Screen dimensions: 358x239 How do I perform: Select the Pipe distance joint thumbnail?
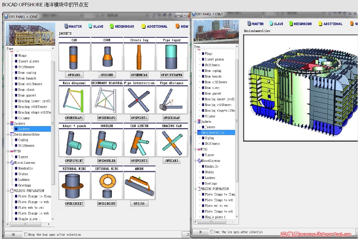click(172, 100)
